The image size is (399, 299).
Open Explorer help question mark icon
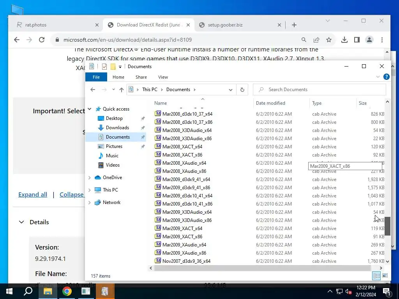coord(386,77)
